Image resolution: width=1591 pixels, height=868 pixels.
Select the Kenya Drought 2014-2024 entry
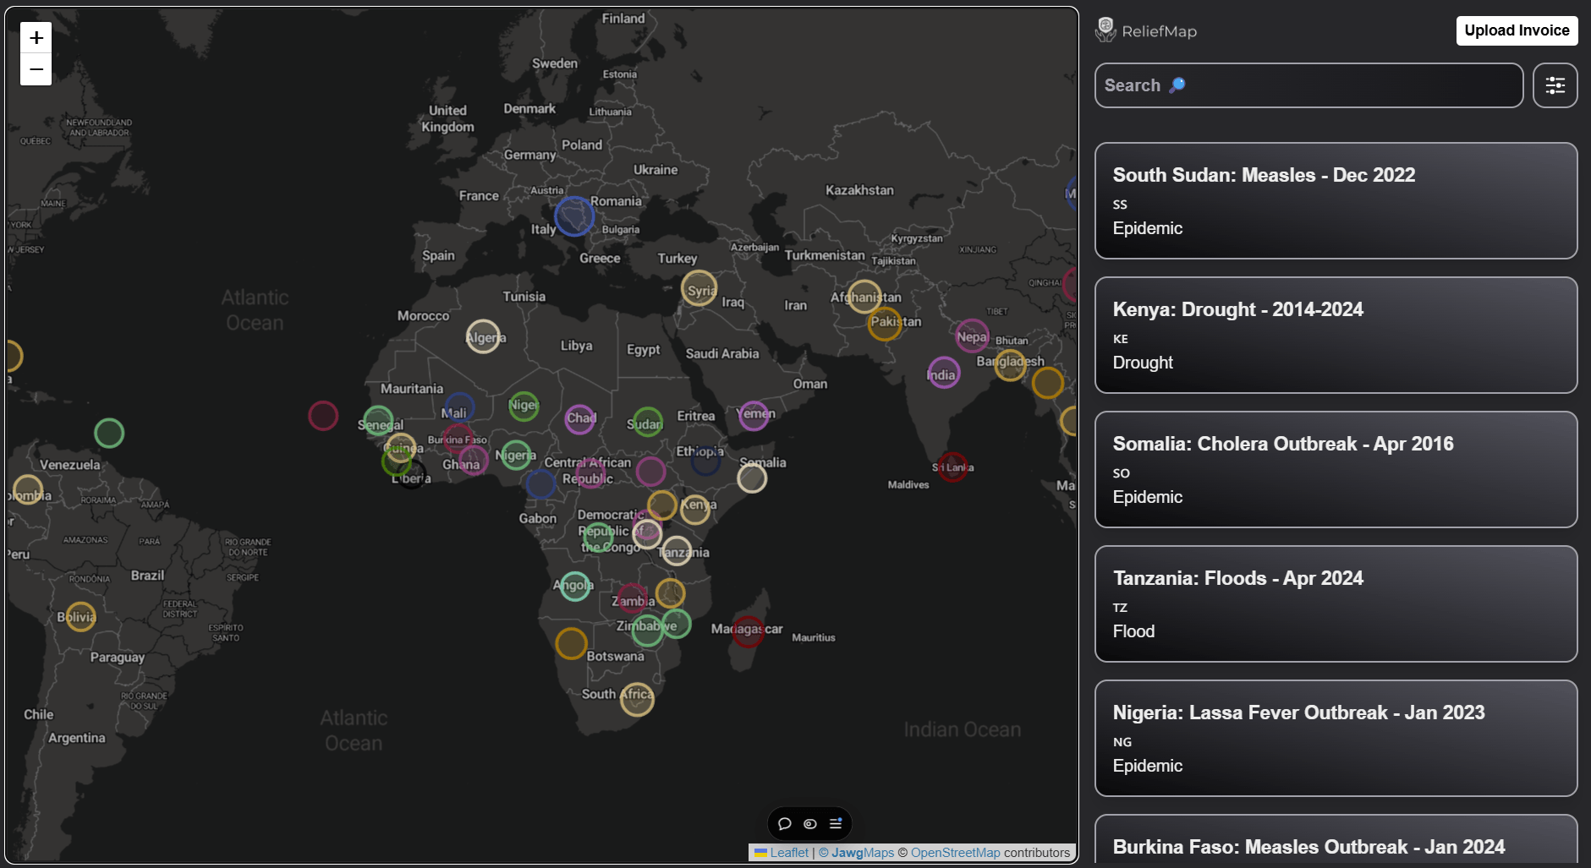pos(1336,335)
